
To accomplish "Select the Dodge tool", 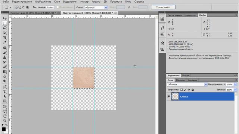I will (5, 81).
